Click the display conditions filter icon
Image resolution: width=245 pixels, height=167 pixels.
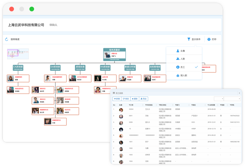click(x=189, y=39)
